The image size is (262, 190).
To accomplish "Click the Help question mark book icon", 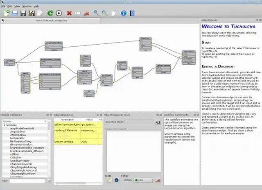I will (132, 13).
